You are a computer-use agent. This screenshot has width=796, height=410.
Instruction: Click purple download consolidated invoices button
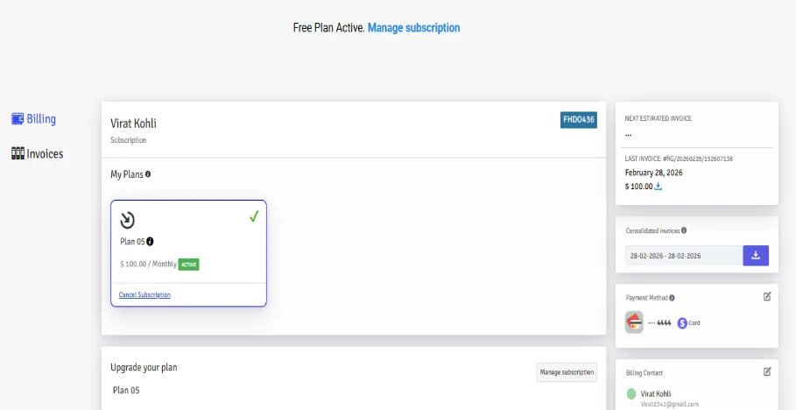pos(756,256)
